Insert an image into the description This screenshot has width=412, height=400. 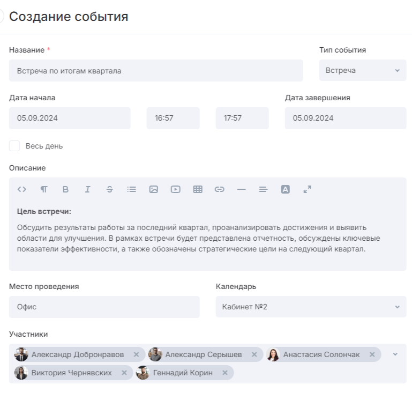(153, 189)
